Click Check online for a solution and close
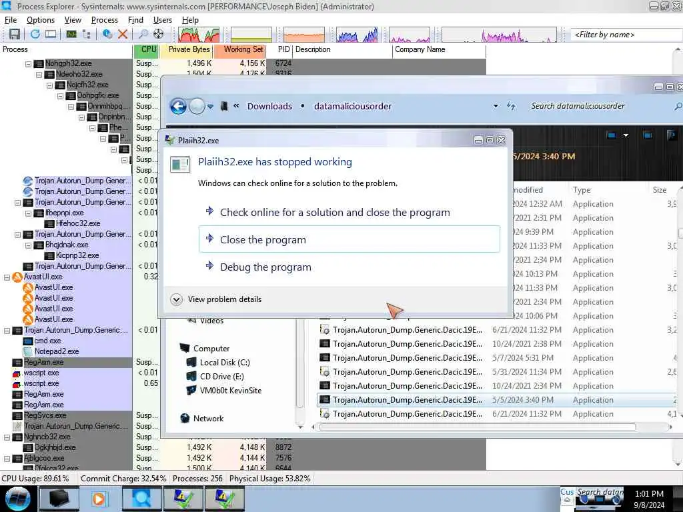This screenshot has height=512, width=683. [335, 213]
